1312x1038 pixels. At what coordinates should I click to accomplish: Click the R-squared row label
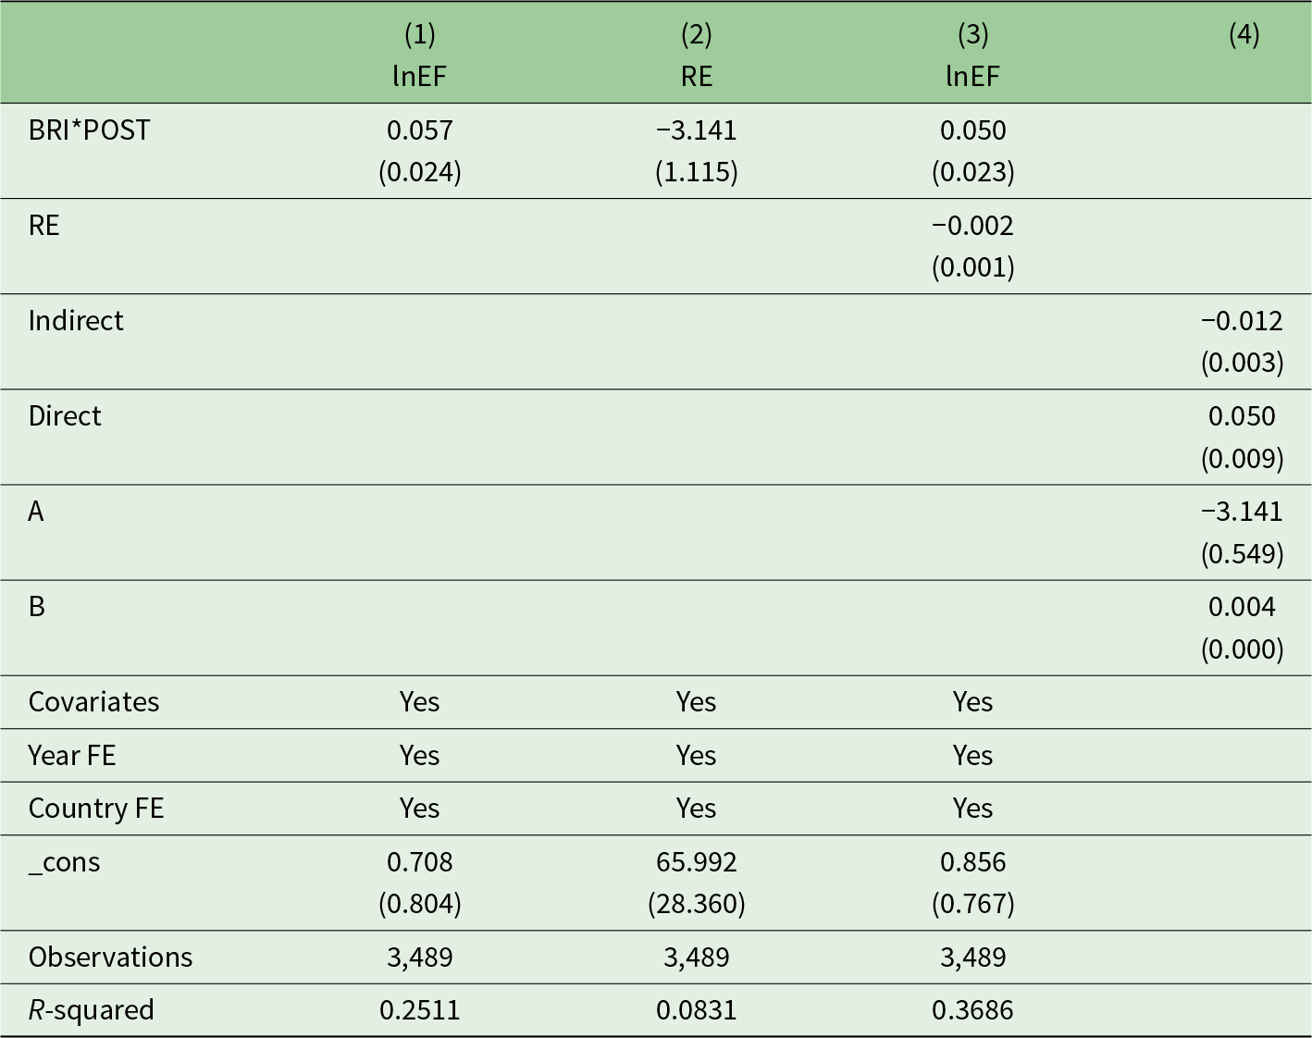click(x=91, y=1010)
